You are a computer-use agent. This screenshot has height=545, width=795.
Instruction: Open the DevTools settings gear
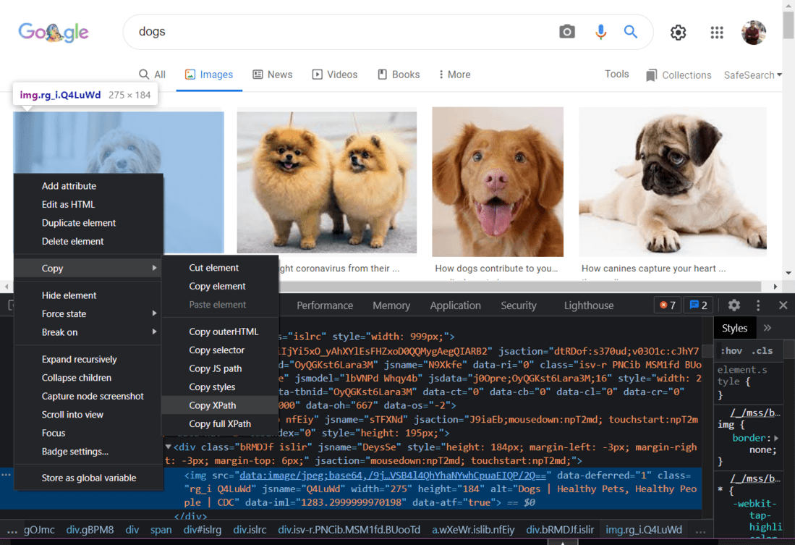click(734, 305)
